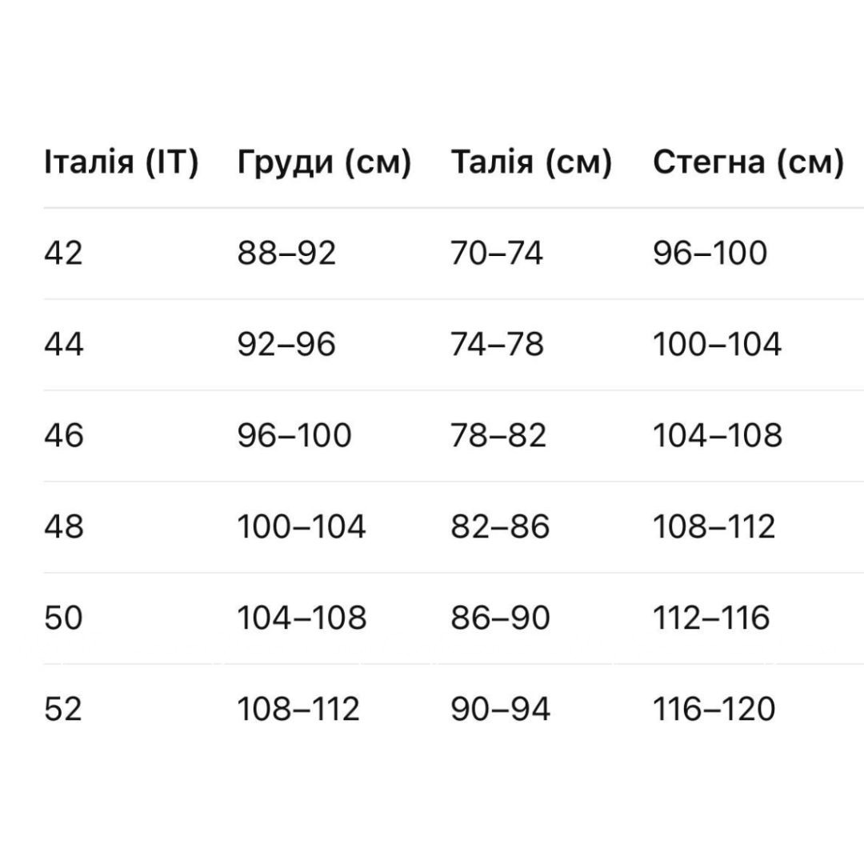Screen dimensions: 864x864
Task: Click the chest value 88–92
Action: [x=286, y=254]
